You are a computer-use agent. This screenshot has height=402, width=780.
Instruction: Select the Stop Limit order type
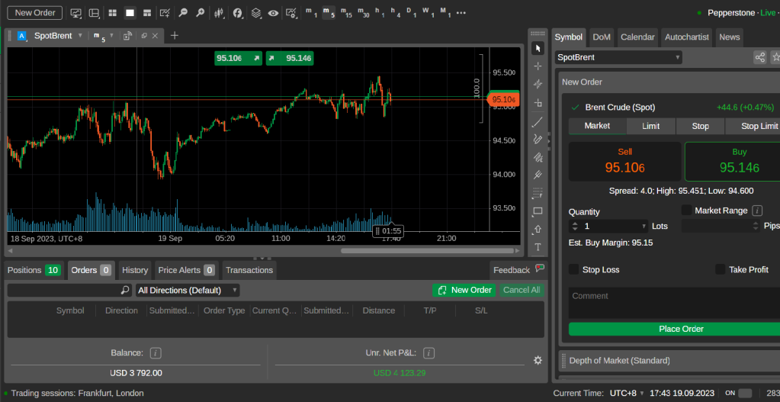pos(753,126)
